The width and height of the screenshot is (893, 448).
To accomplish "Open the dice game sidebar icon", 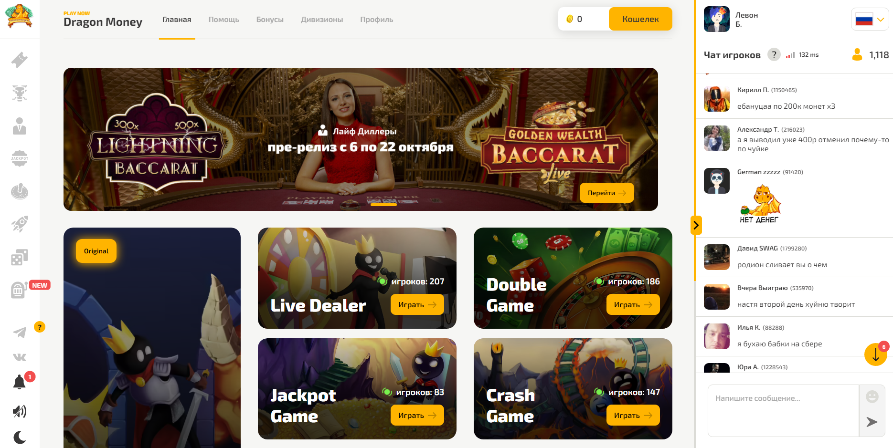I will pos(20,257).
